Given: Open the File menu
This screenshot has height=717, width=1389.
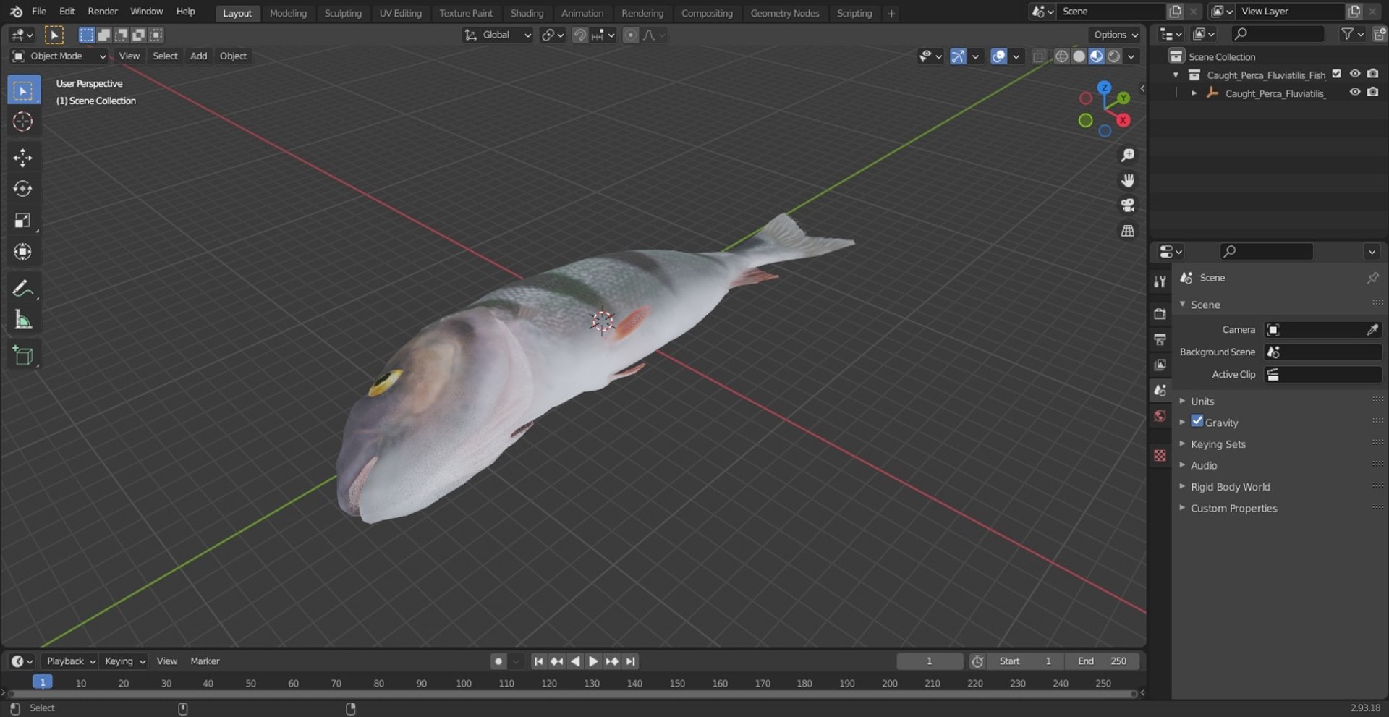Looking at the screenshot, I should (x=39, y=12).
